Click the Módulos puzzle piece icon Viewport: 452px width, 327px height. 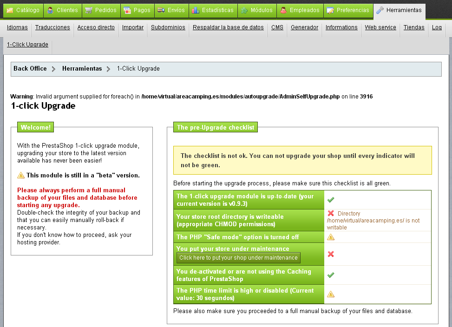point(244,10)
